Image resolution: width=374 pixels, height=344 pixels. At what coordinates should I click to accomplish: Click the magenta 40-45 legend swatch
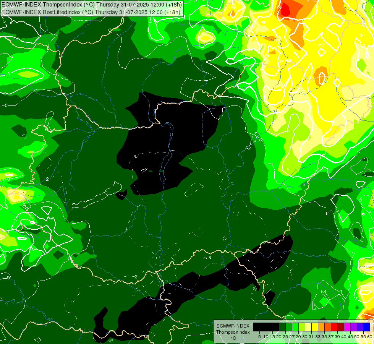pos(347,327)
